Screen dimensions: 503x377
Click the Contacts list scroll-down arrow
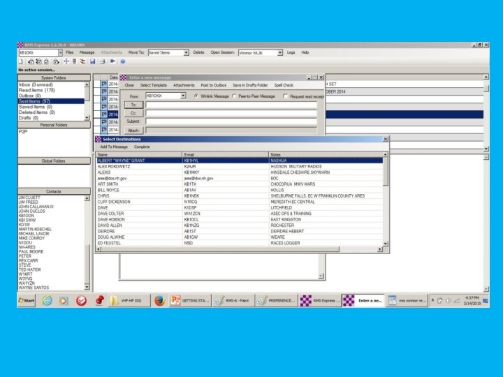tap(87, 287)
